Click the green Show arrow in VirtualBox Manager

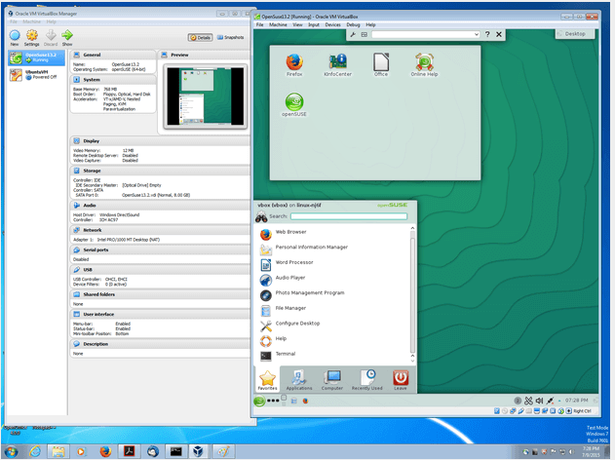(67, 37)
